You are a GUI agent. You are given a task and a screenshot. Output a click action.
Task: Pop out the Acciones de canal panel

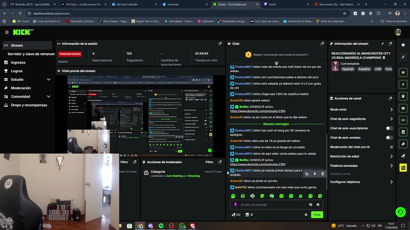tap(390, 98)
